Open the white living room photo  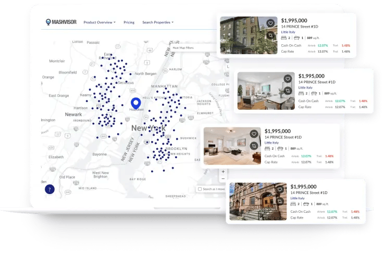[x=232, y=146]
